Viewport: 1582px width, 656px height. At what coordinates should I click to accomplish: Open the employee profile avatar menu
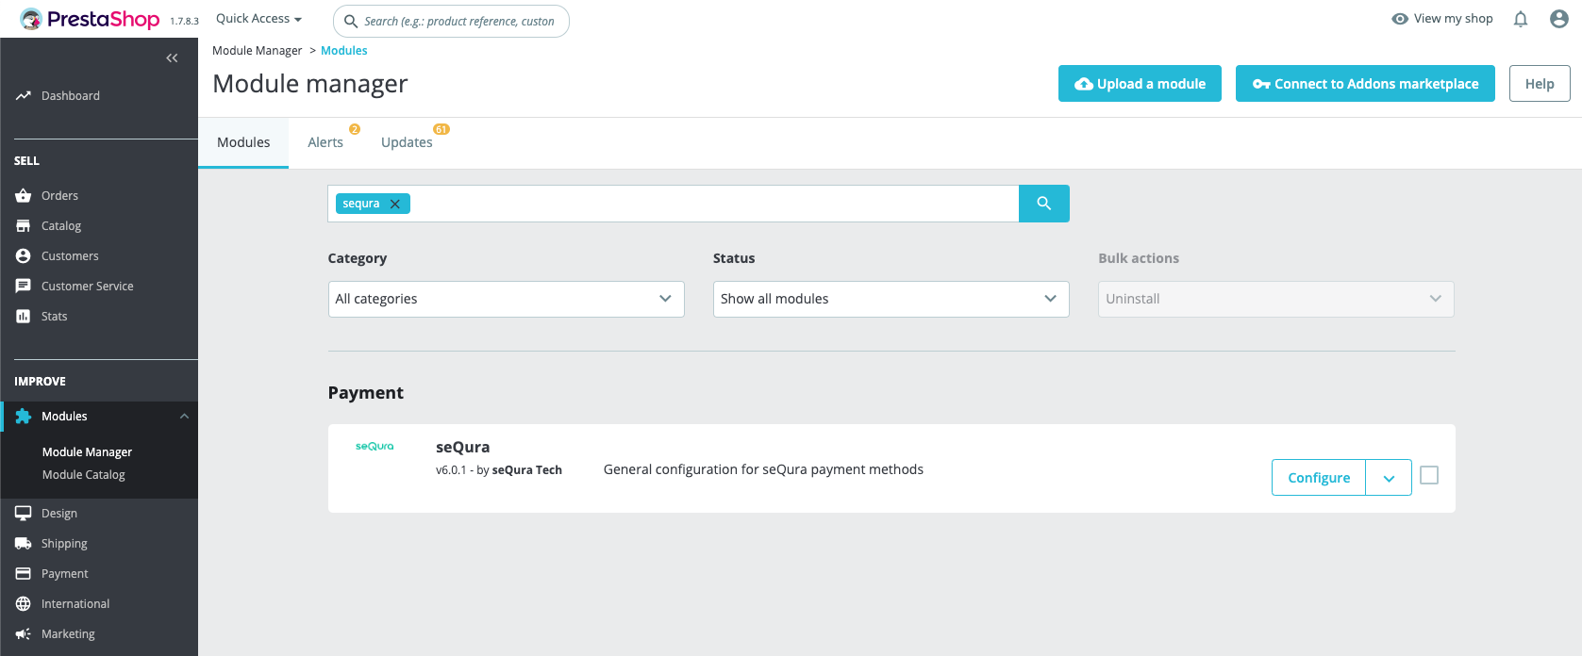(x=1559, y=19)
